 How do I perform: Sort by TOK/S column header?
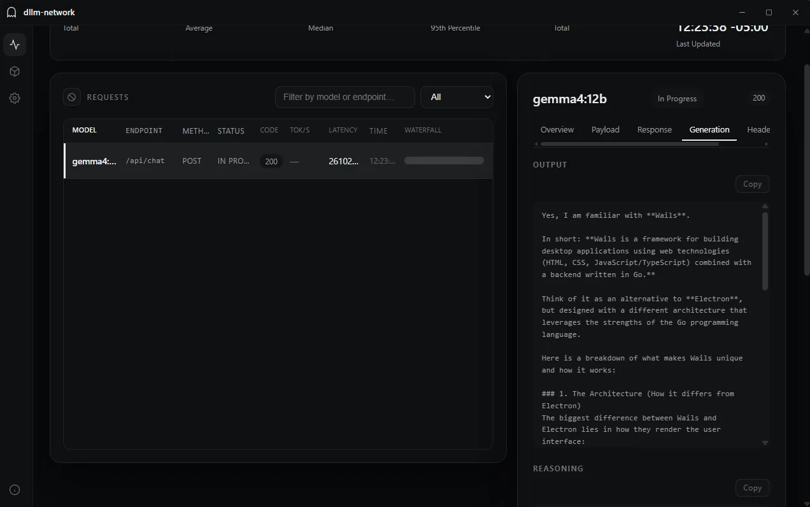[299, 130]
